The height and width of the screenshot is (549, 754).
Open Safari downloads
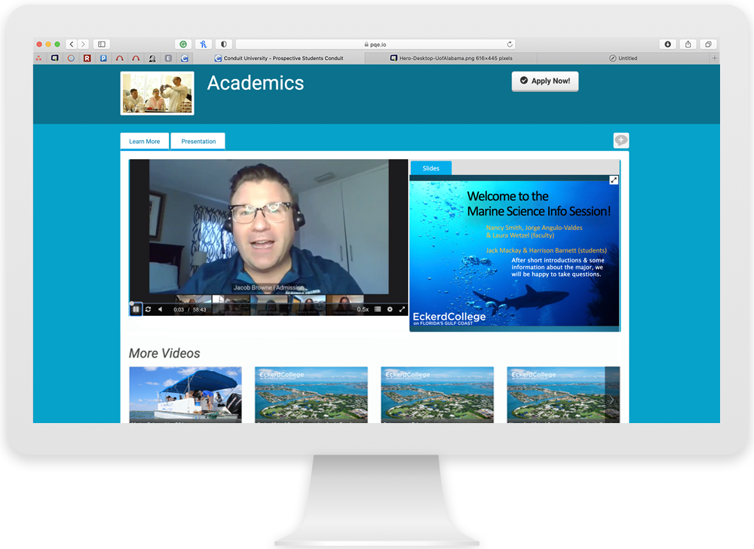coord(668,44)
